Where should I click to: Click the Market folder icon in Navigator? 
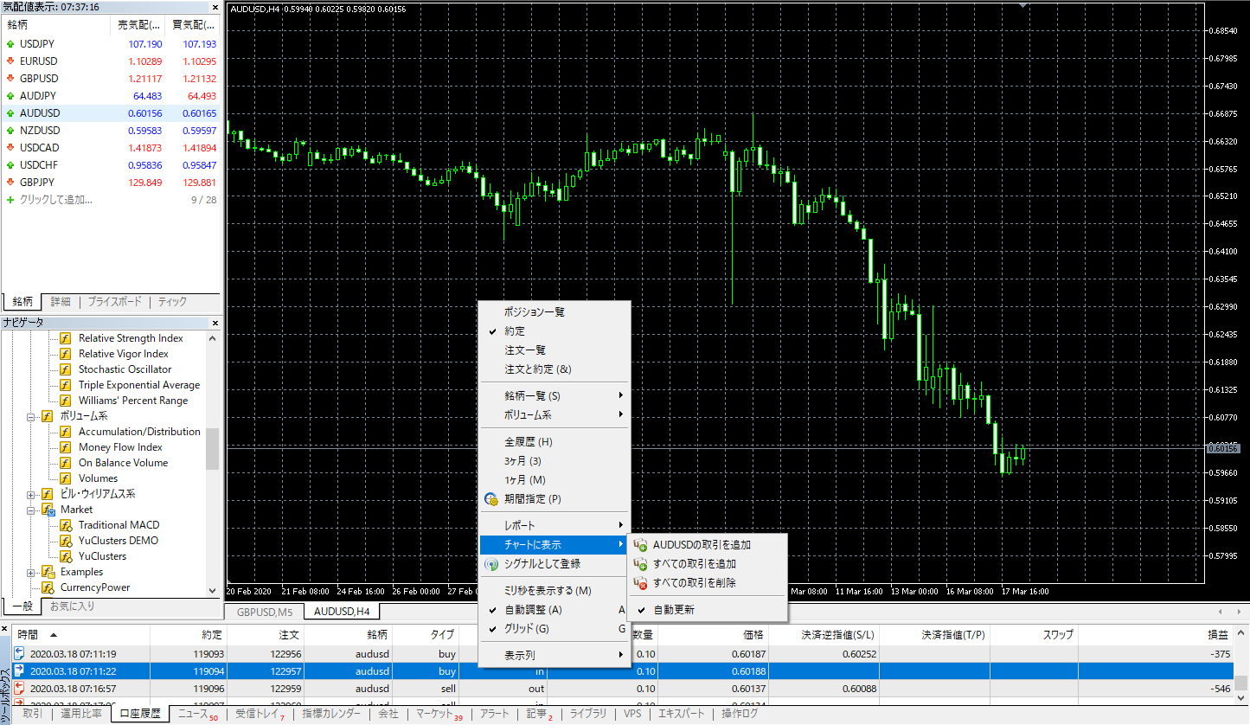[48, 510]
